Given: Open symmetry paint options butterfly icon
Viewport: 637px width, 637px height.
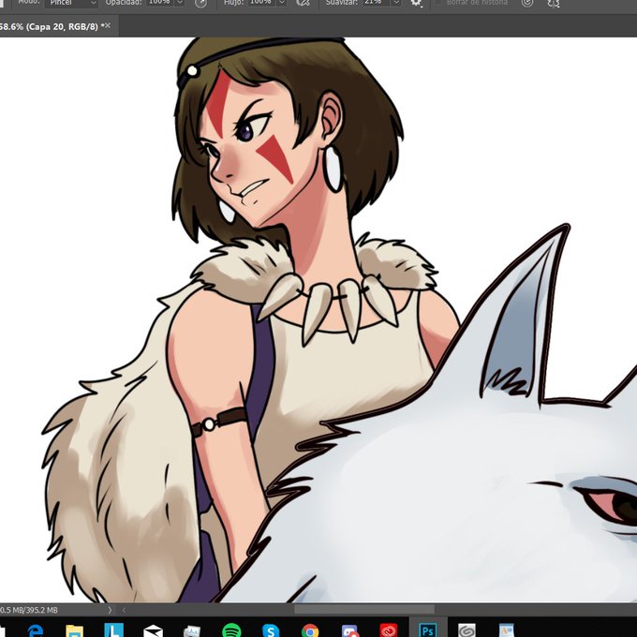Looking at the screenshot, I should pyautogui.click(x=554, y=3).
